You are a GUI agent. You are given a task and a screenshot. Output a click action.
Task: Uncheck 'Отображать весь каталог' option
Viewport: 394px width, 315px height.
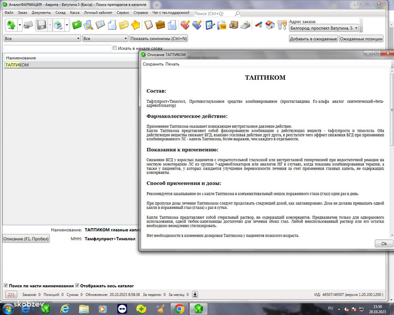coord(77,286)
